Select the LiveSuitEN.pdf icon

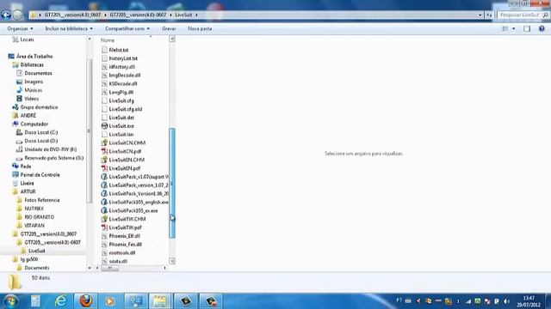(104, 168)
